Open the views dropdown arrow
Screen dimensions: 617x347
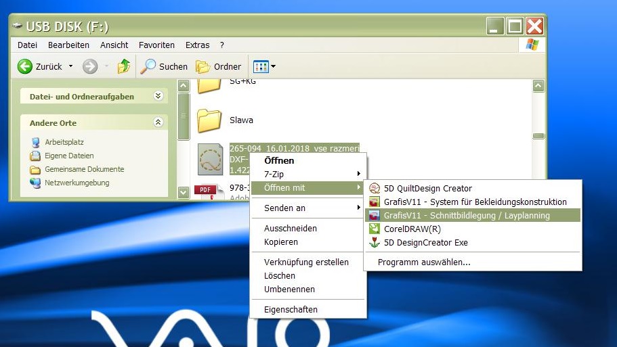point(274,66)
